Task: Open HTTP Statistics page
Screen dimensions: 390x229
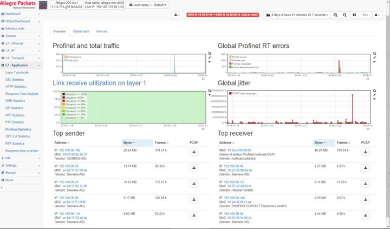Action: click(16, 86)
